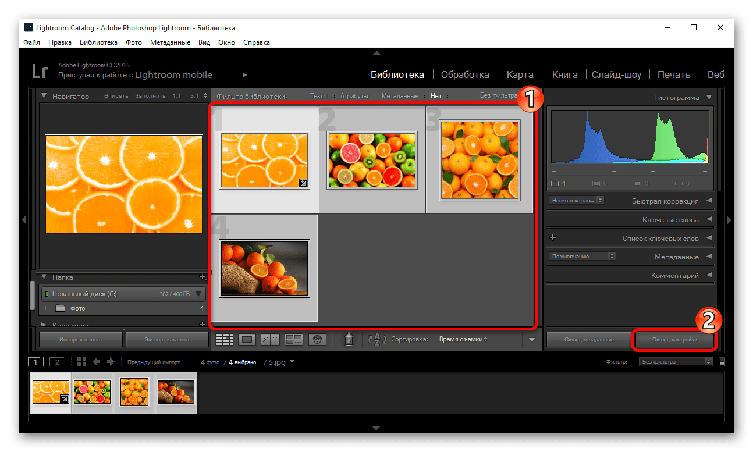The image size is (753, 452).
Task: Switch to Grid view icon
Action: [224, 340]
